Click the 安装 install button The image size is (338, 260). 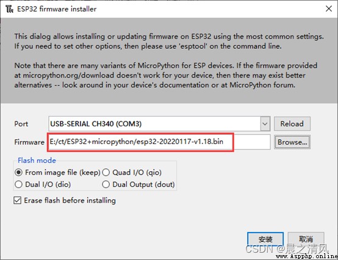coord(265,239)
